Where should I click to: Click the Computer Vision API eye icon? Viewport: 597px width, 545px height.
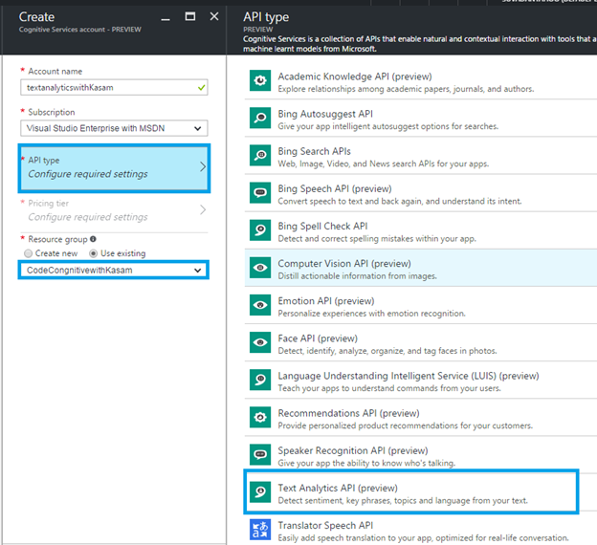pos(259,268)
